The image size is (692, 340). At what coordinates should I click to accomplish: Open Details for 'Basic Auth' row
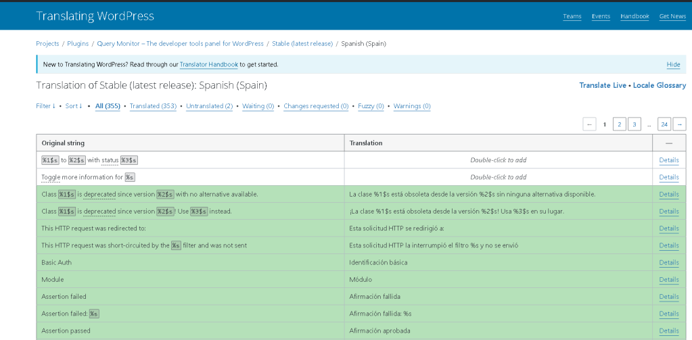668,262
